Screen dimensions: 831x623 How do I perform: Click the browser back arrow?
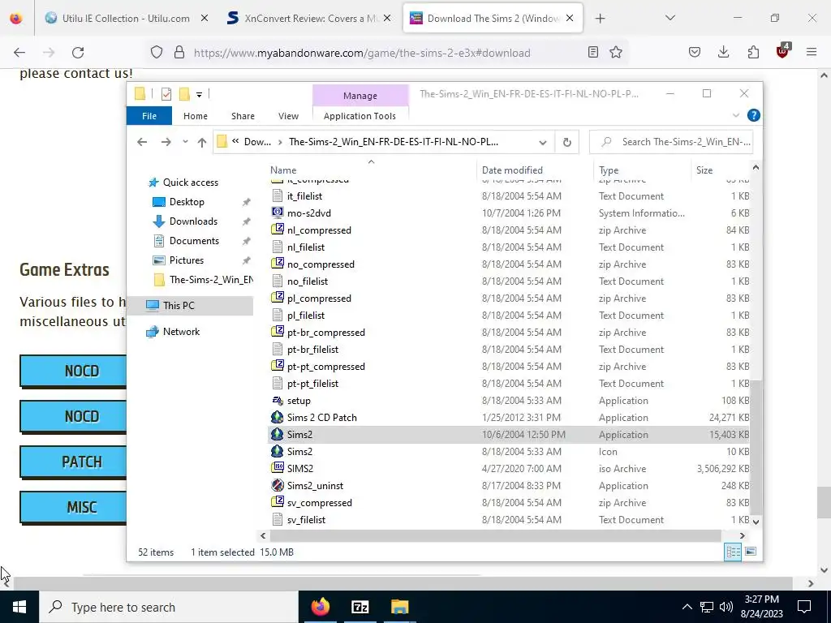tap(19, 53)
